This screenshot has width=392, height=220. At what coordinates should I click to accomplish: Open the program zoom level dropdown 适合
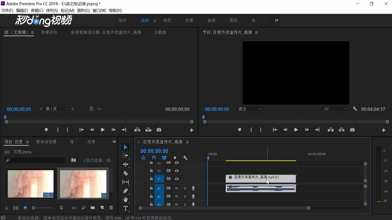click(250, 109)
